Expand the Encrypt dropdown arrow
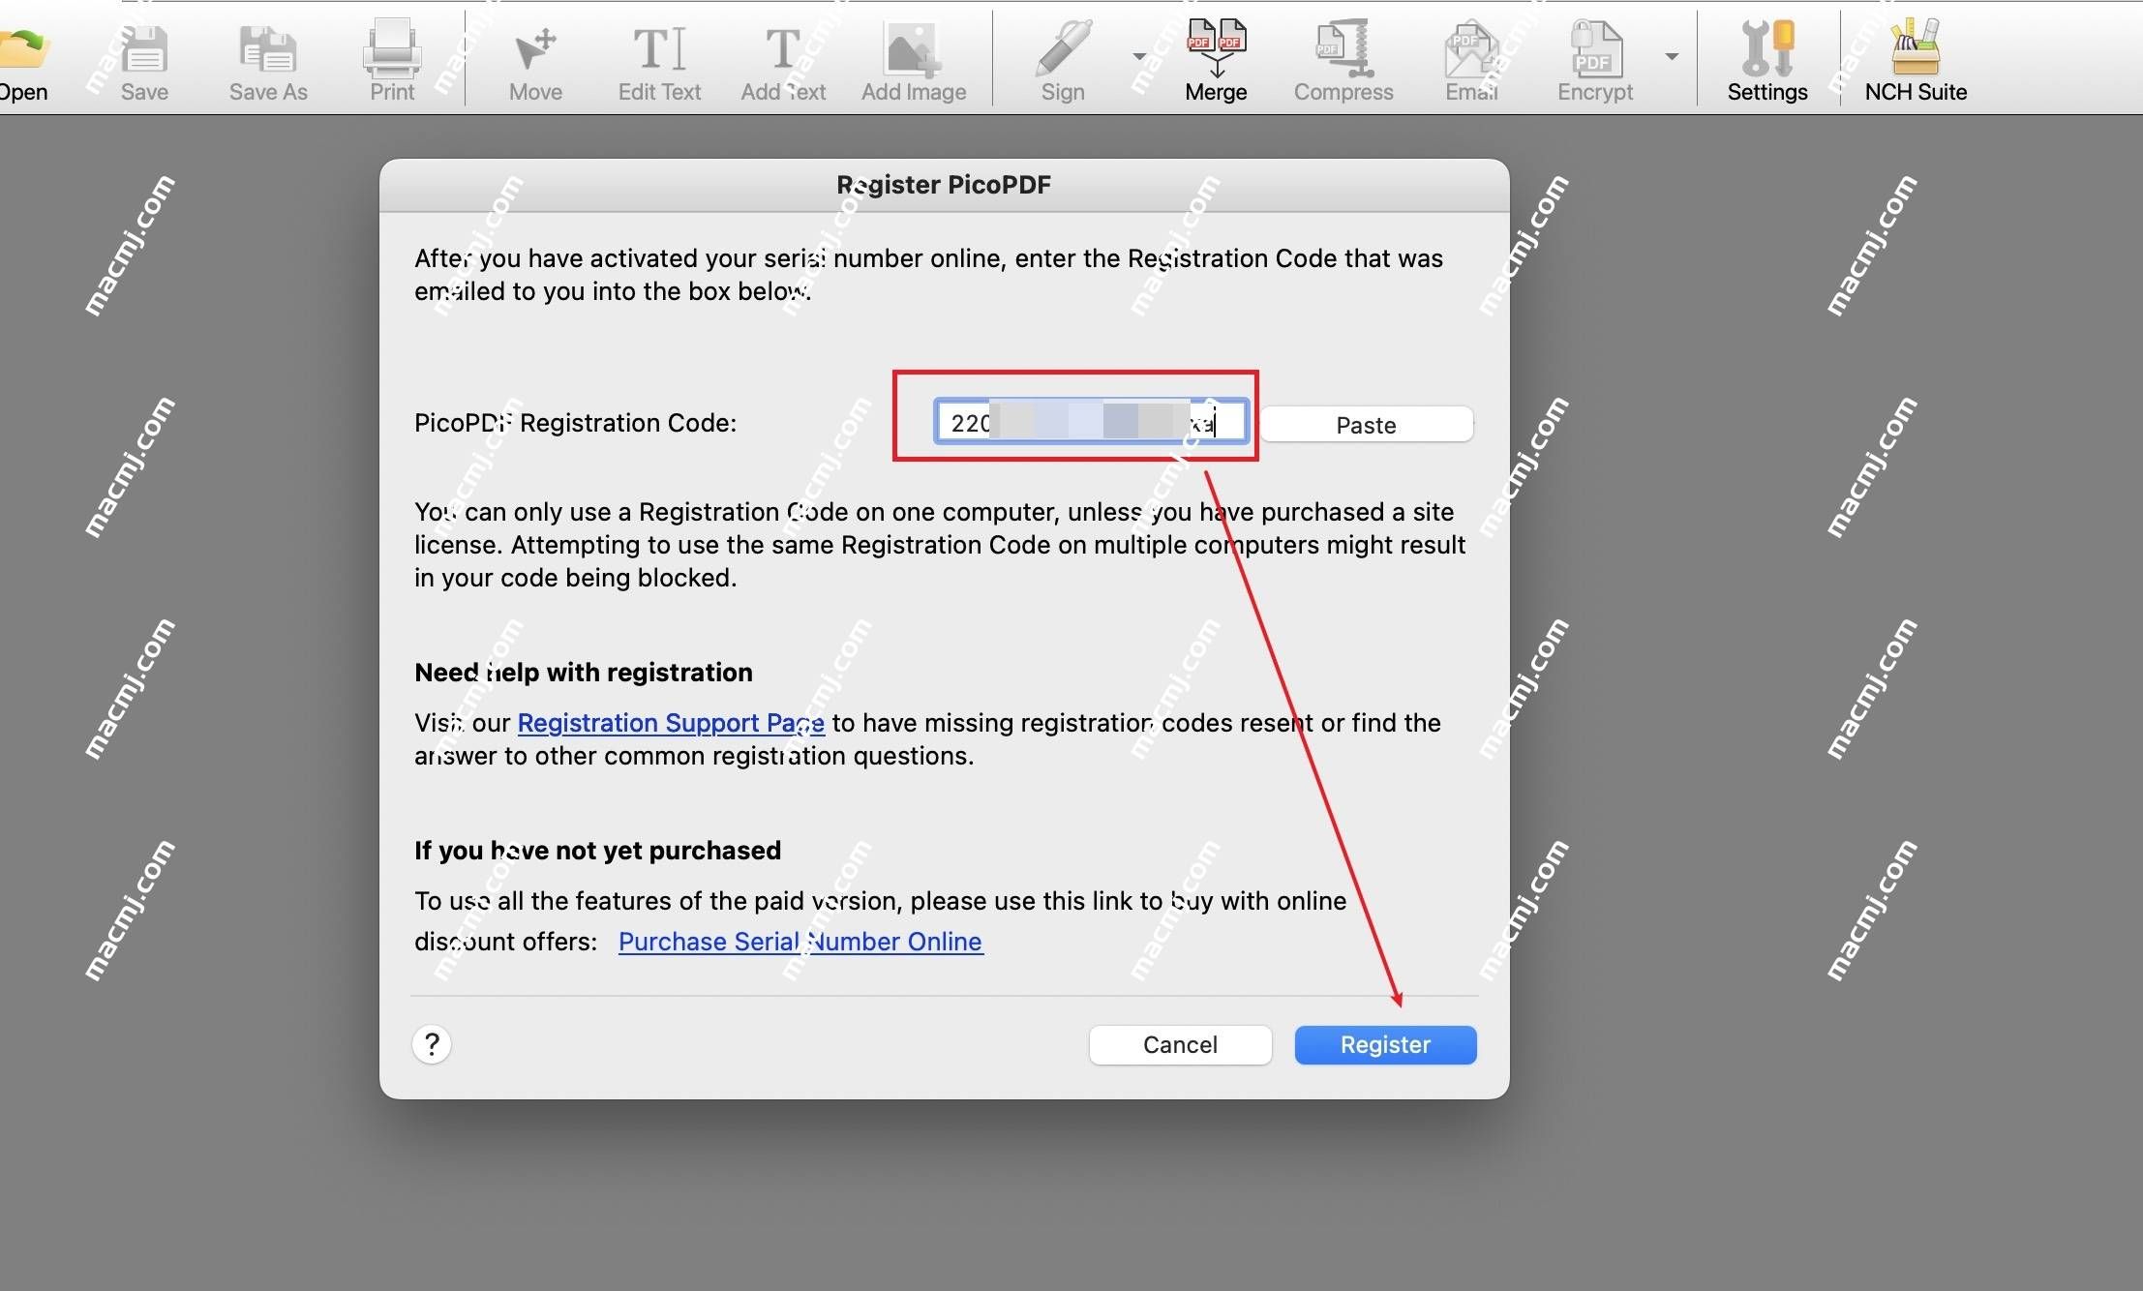Image resolution: width=2143 pixels, height=1291 pixels. pyautogui.click(x=1672, y=56)
